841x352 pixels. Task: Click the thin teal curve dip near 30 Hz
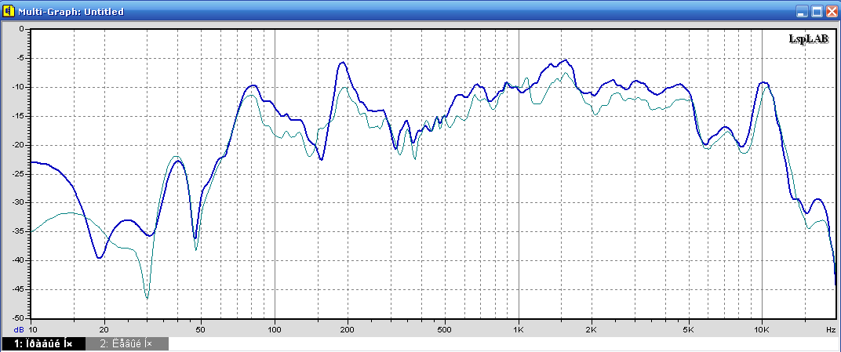coord(147,296)
